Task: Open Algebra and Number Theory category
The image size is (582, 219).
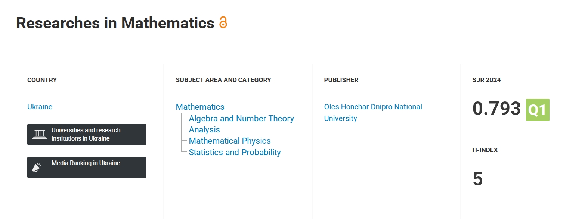Action: pos(241,118)
